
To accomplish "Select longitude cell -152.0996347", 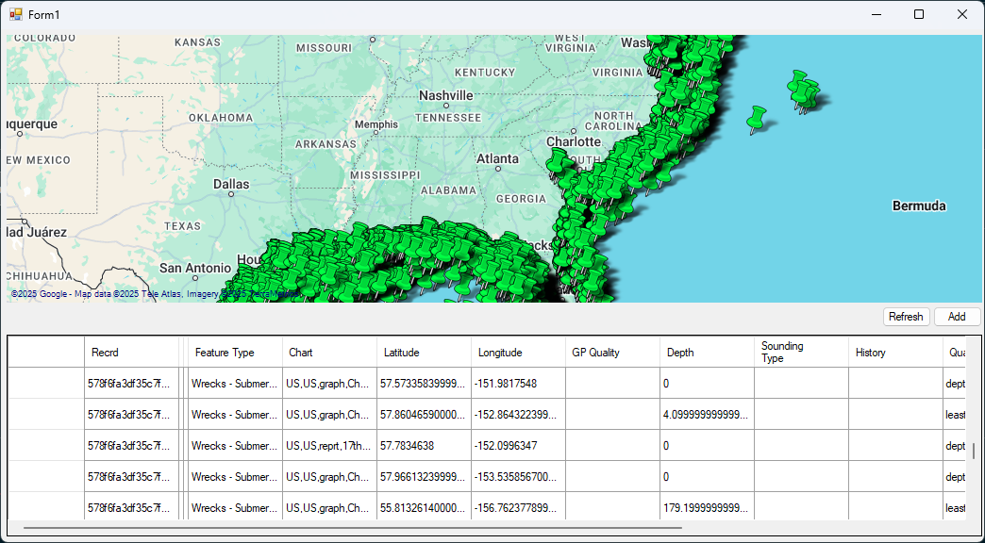I will click(x=518, y=446).
